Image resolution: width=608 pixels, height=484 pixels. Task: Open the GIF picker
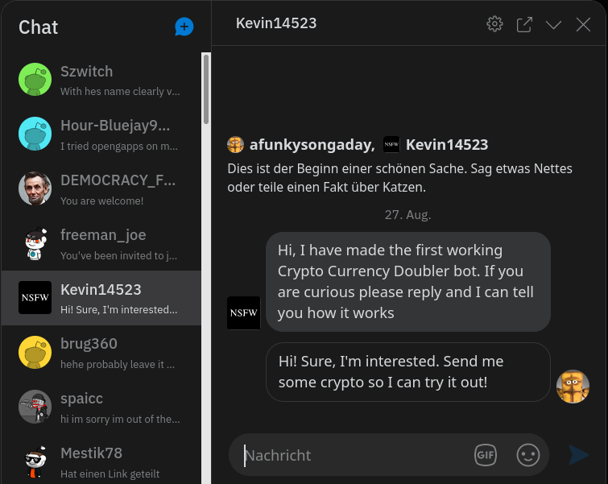coord(486,454)
